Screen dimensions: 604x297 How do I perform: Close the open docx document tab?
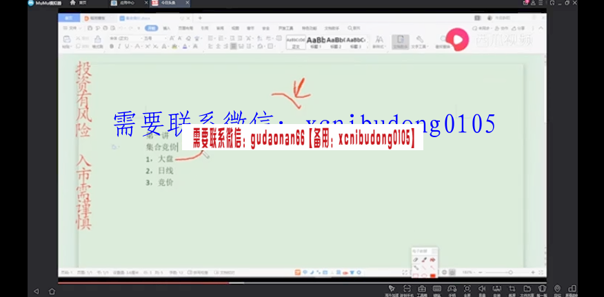click(x=188, y=18)
